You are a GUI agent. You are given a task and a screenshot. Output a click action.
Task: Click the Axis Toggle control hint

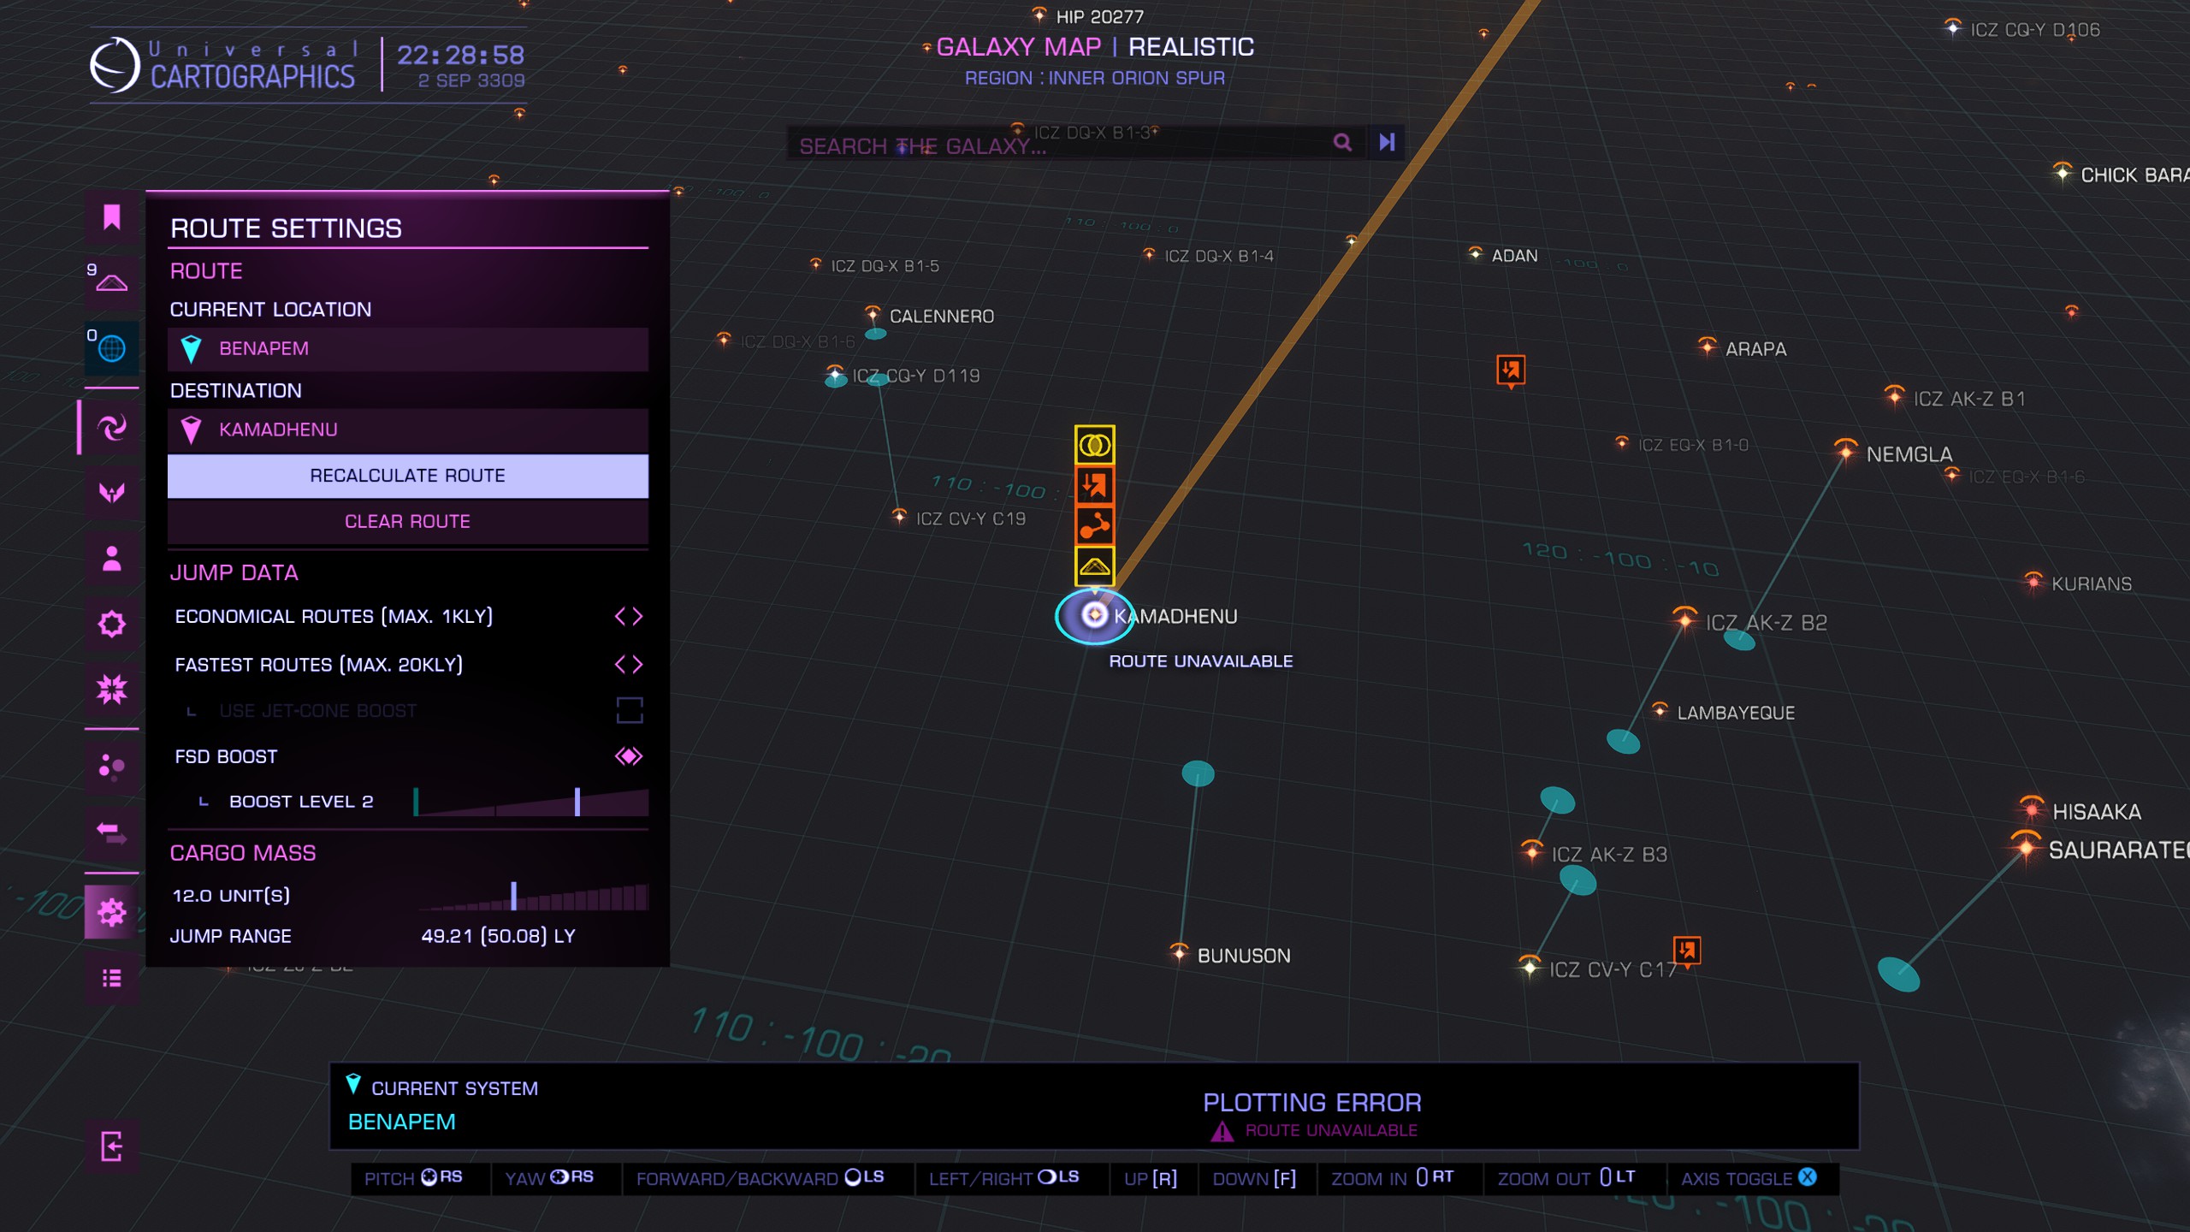[1749, 1178]
